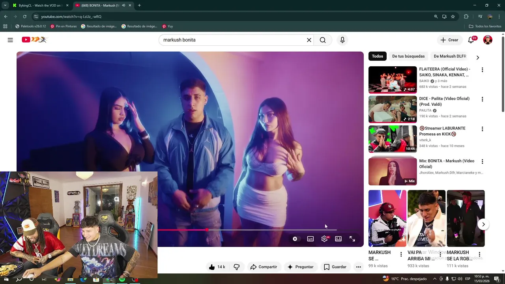Open the apps grid in bookmarks bar

click(5, 26)
